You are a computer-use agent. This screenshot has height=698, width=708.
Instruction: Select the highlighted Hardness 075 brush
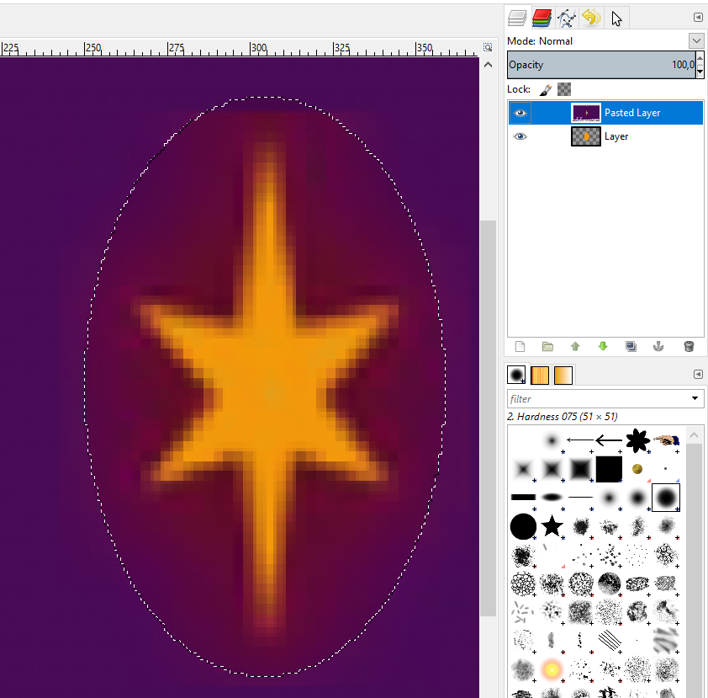click(666, 498)
